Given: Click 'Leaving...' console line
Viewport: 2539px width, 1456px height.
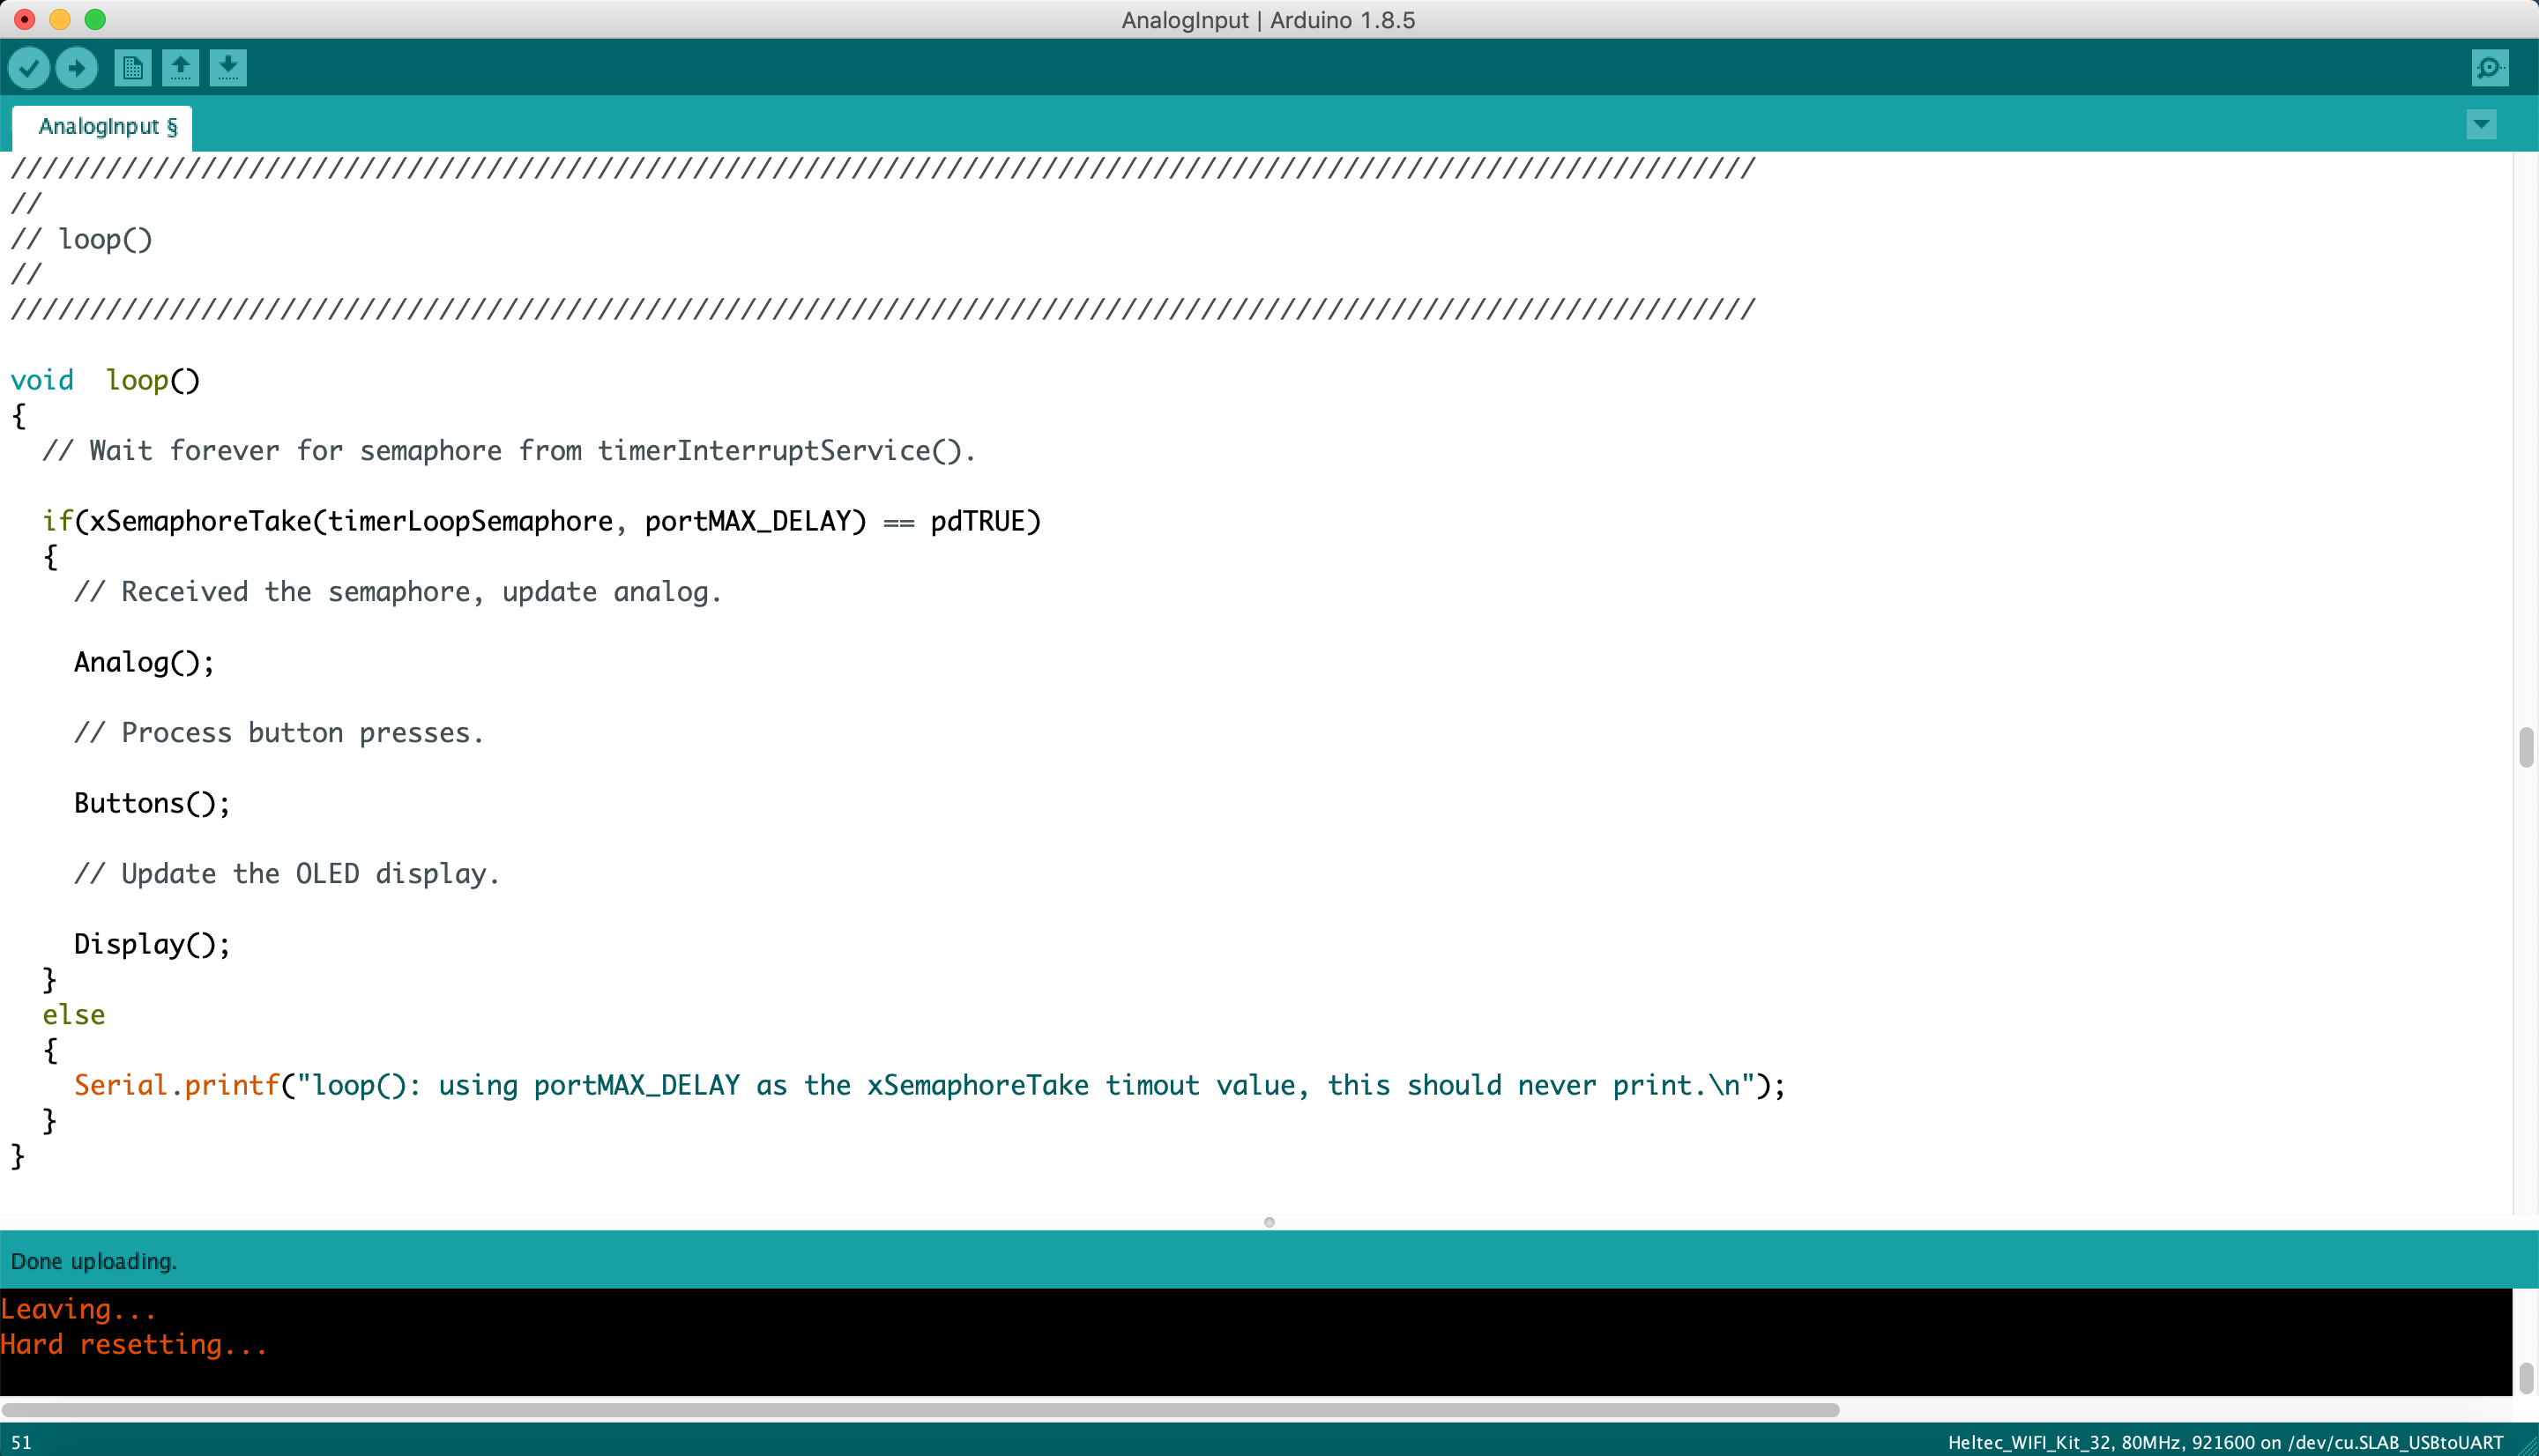Looking at the screenshot, I should point(78,1309).
